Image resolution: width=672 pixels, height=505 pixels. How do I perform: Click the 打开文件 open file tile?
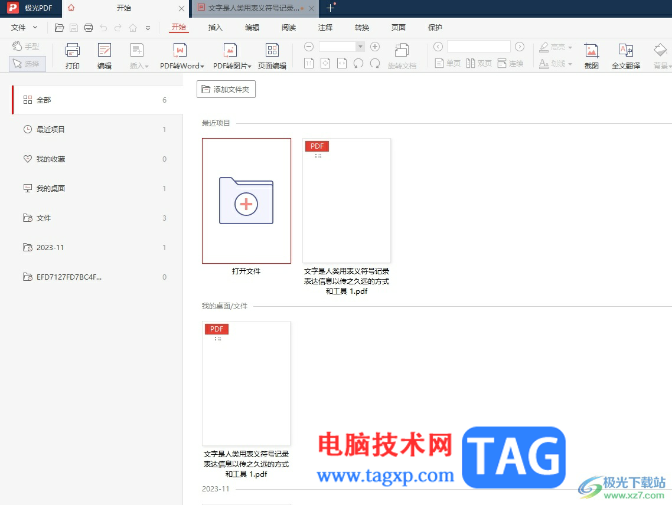pos(246,201)
